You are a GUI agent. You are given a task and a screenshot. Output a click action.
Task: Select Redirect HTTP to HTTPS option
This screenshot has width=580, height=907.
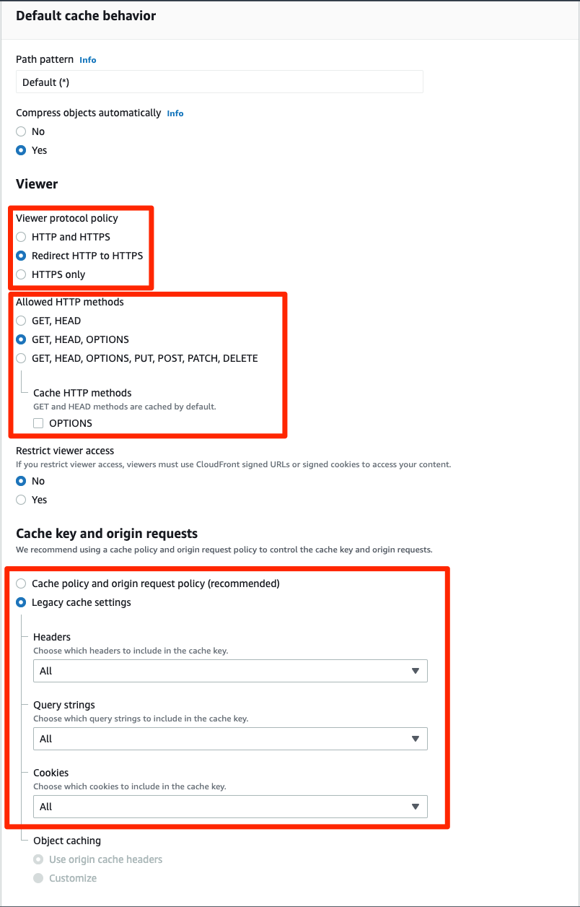point(21,256)
